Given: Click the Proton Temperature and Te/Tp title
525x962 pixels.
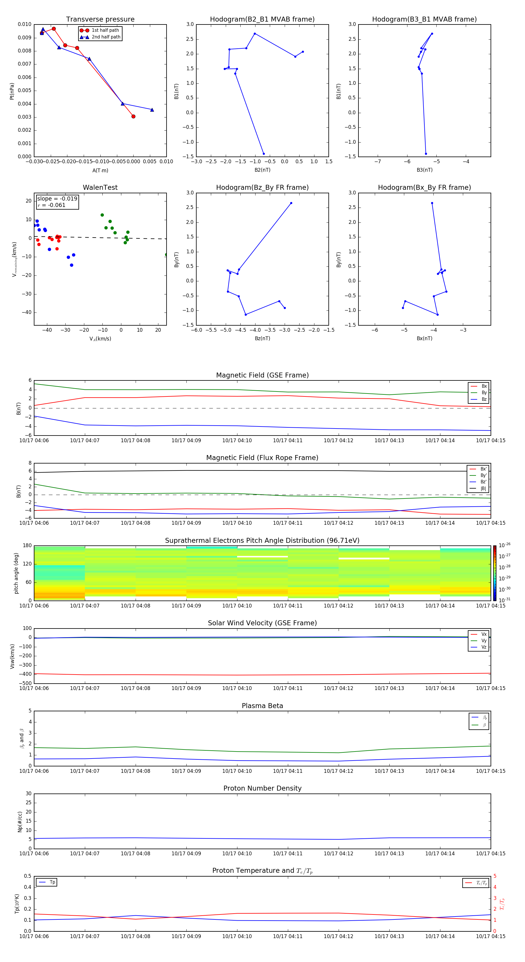Looking at the screenshot, I should pos(262,871).
